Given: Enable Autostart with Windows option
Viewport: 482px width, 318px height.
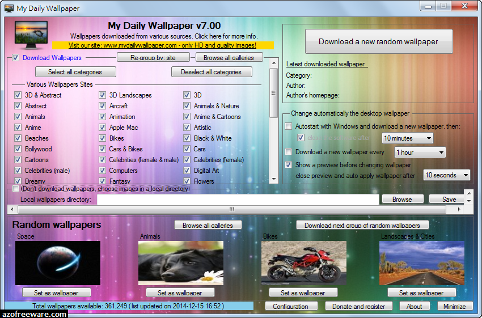Looking at the screenshot, I should tap(289, 126).
